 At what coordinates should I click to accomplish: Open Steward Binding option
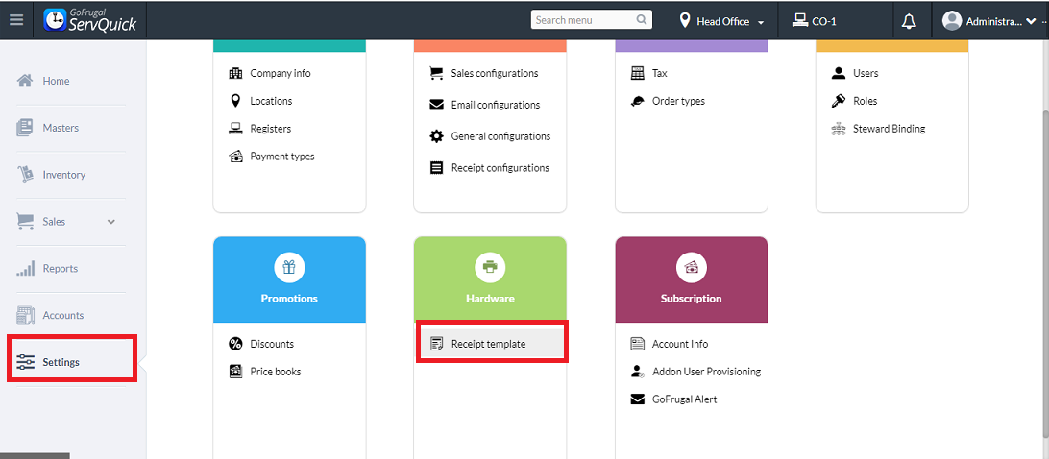pos(889,129)
